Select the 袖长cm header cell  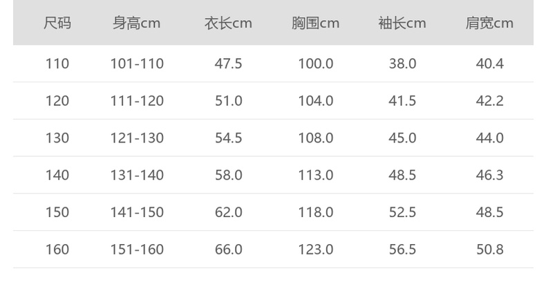[402, 23]
